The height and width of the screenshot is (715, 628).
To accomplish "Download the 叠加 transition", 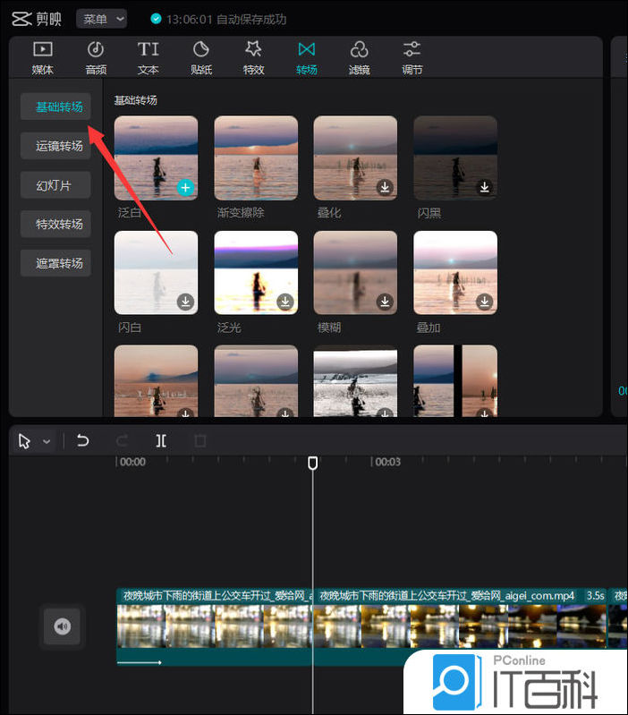I will (x=485, y=302).
